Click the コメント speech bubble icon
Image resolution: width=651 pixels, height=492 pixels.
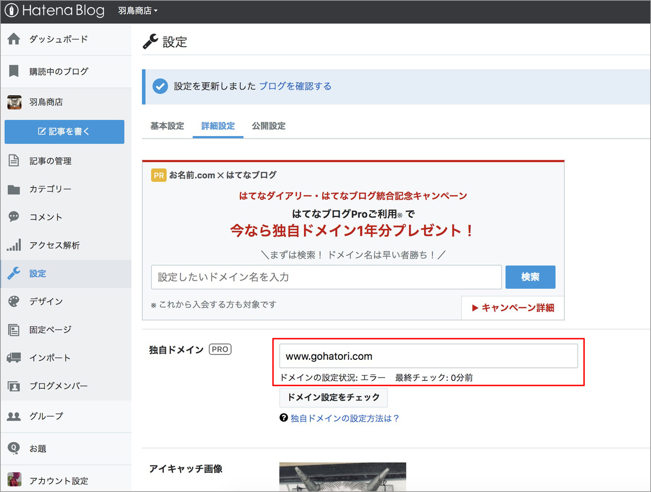14,217
